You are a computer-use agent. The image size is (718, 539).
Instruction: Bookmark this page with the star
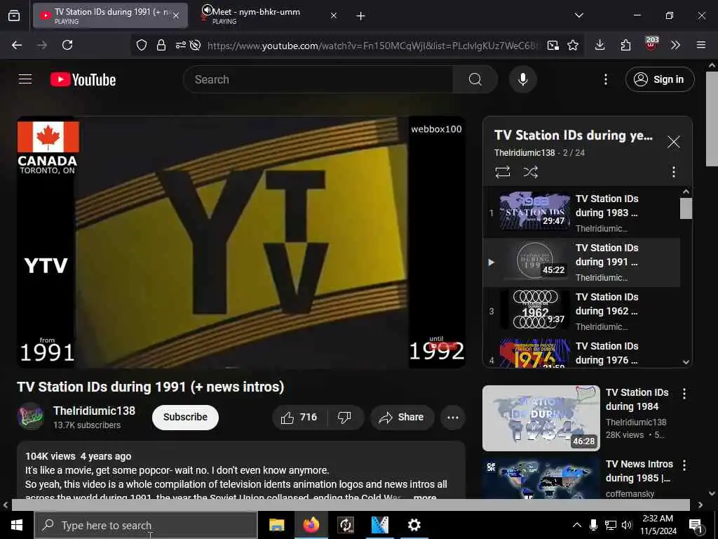[x=573, y=45]
